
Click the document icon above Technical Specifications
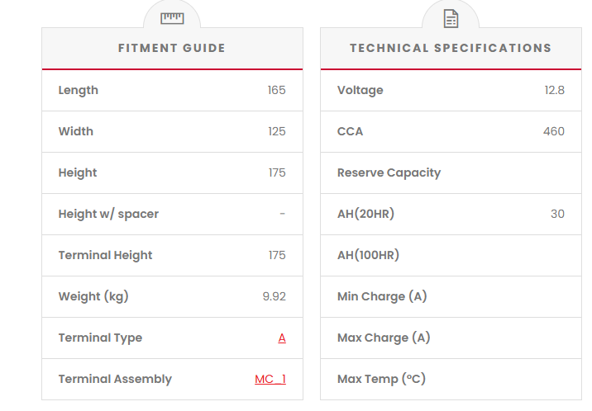(451, 18)
